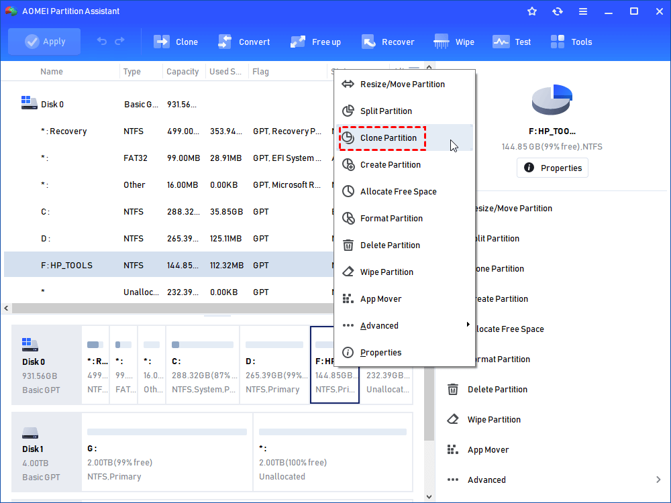This screenshot has height=503, width=671.
Task: Choose Properties from context menu
Action: (x=405, y=353)
